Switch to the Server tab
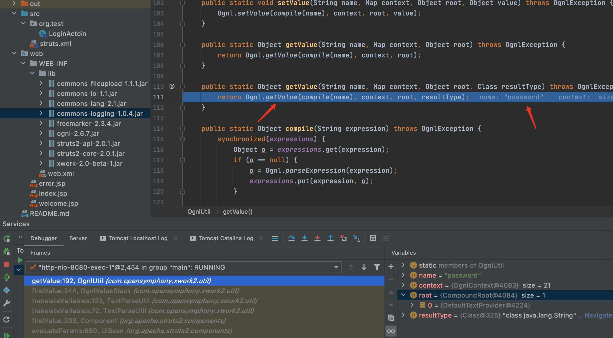The image size is (613, 338). coord(78,238)
